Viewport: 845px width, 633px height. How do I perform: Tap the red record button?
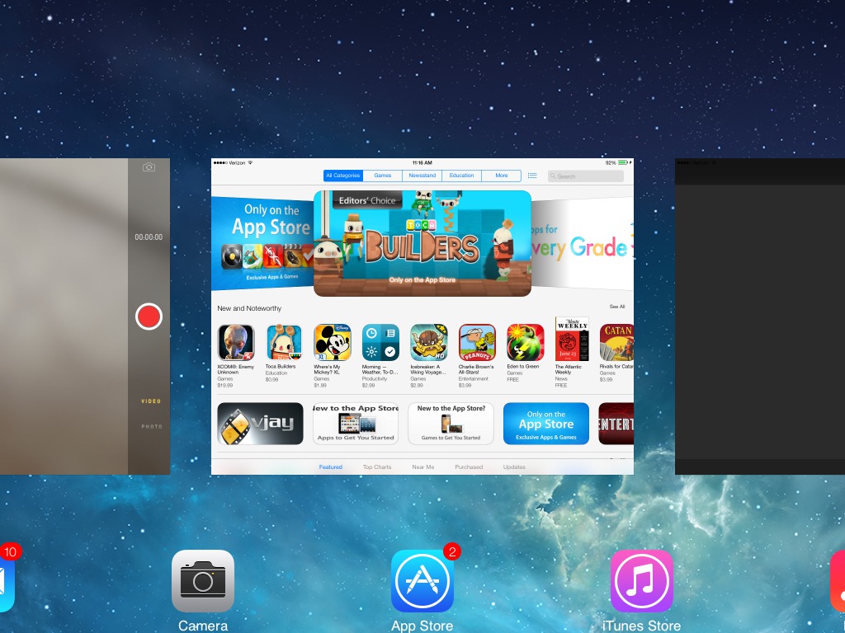pyautogui.click(x=149, y=316)
